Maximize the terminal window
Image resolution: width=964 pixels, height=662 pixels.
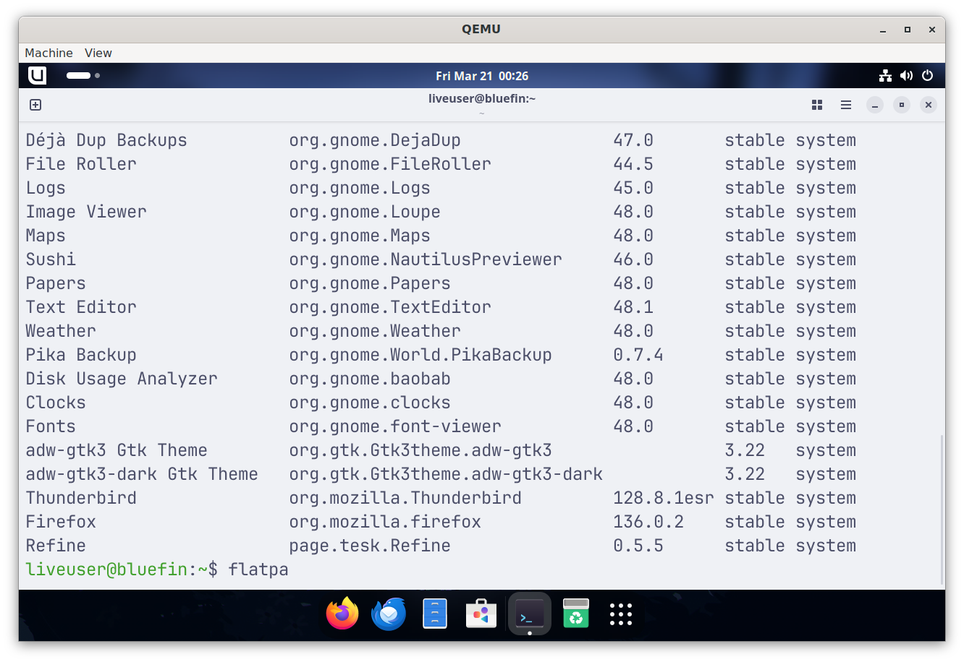coord(902,105)
